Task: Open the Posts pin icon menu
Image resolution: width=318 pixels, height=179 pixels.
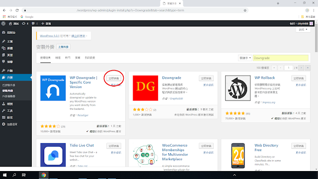Action: (x=16, y=41)
